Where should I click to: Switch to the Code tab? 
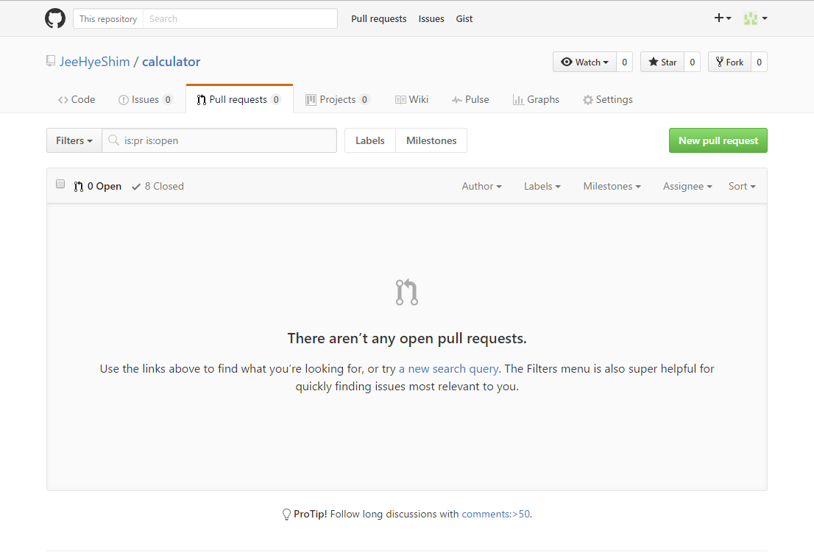(77, 99)
